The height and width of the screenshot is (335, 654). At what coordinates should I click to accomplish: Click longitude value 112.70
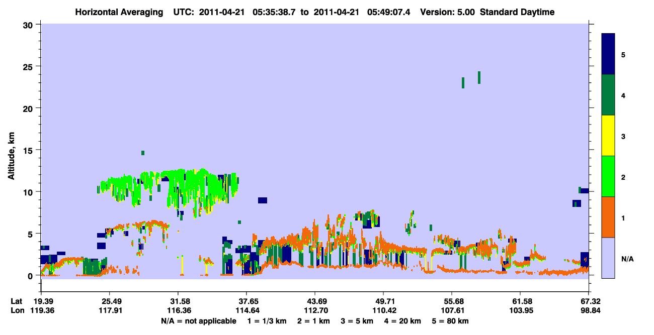coord(315,310)
